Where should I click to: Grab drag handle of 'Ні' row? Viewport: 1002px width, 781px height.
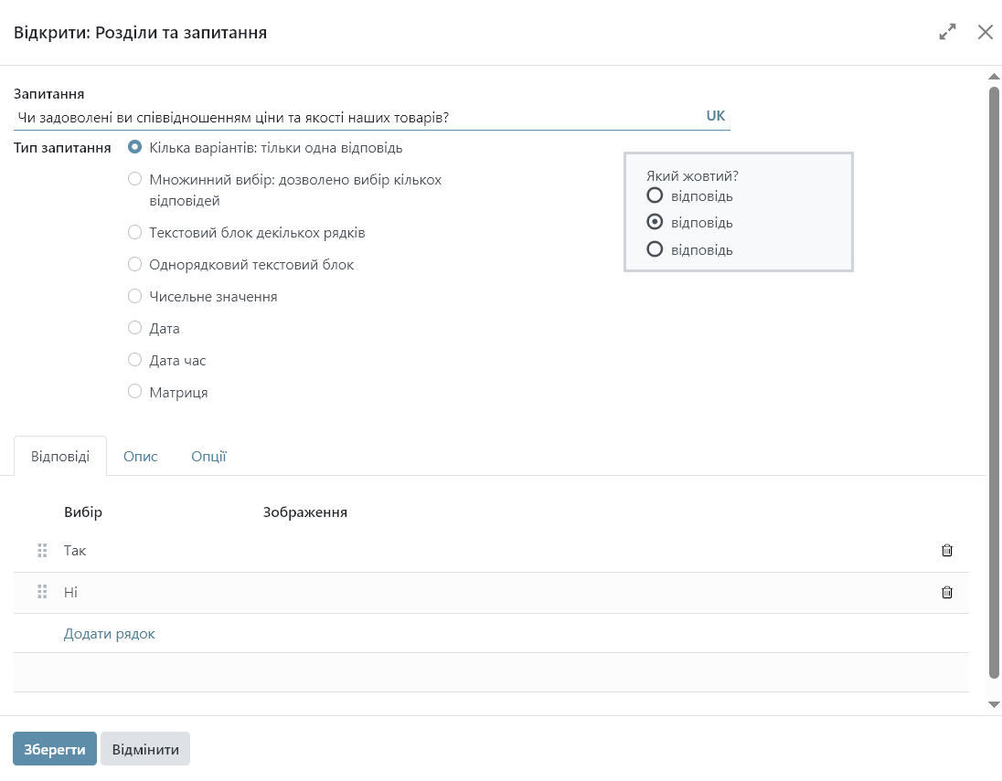(x=42, y=593)
